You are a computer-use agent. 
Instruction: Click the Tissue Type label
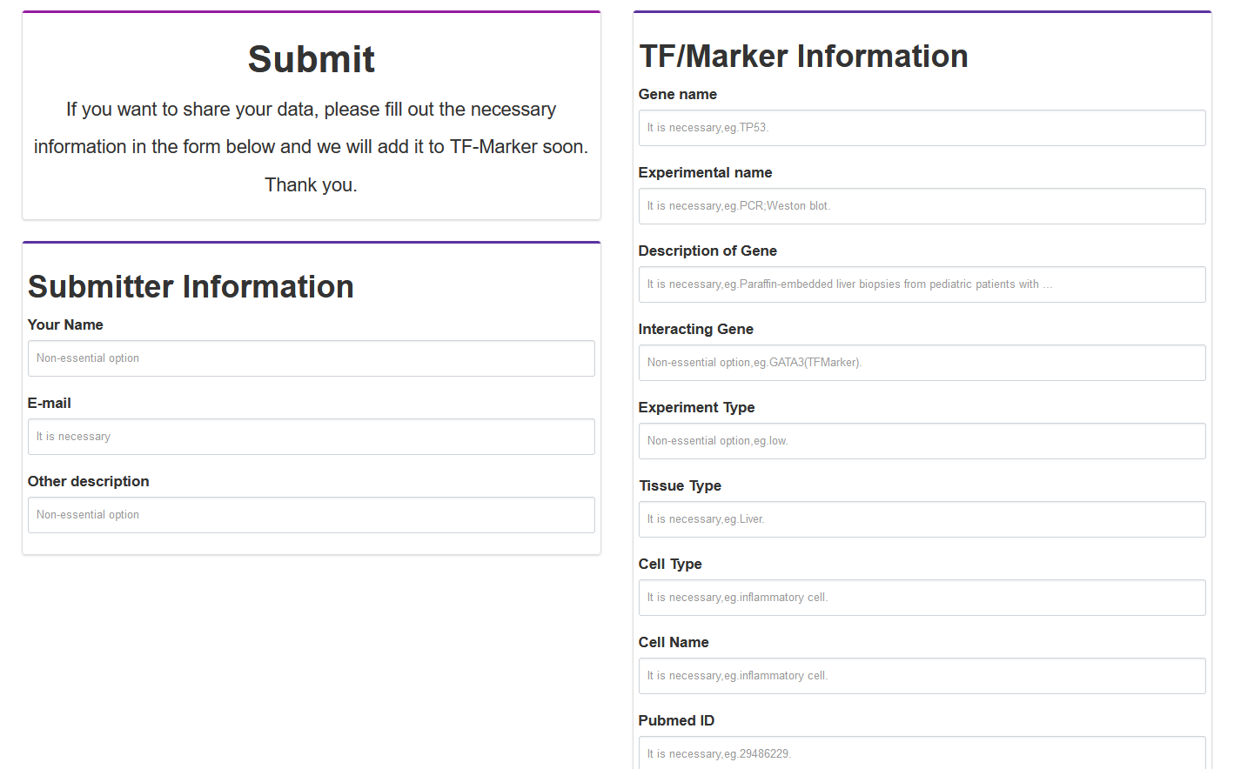681,485
